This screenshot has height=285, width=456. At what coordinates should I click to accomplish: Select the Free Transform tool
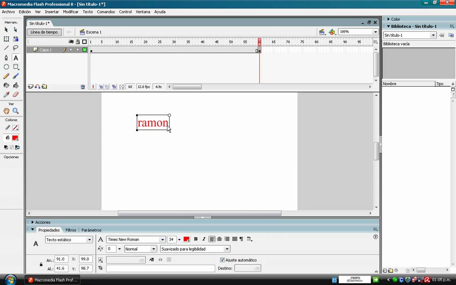coord(6,39)
